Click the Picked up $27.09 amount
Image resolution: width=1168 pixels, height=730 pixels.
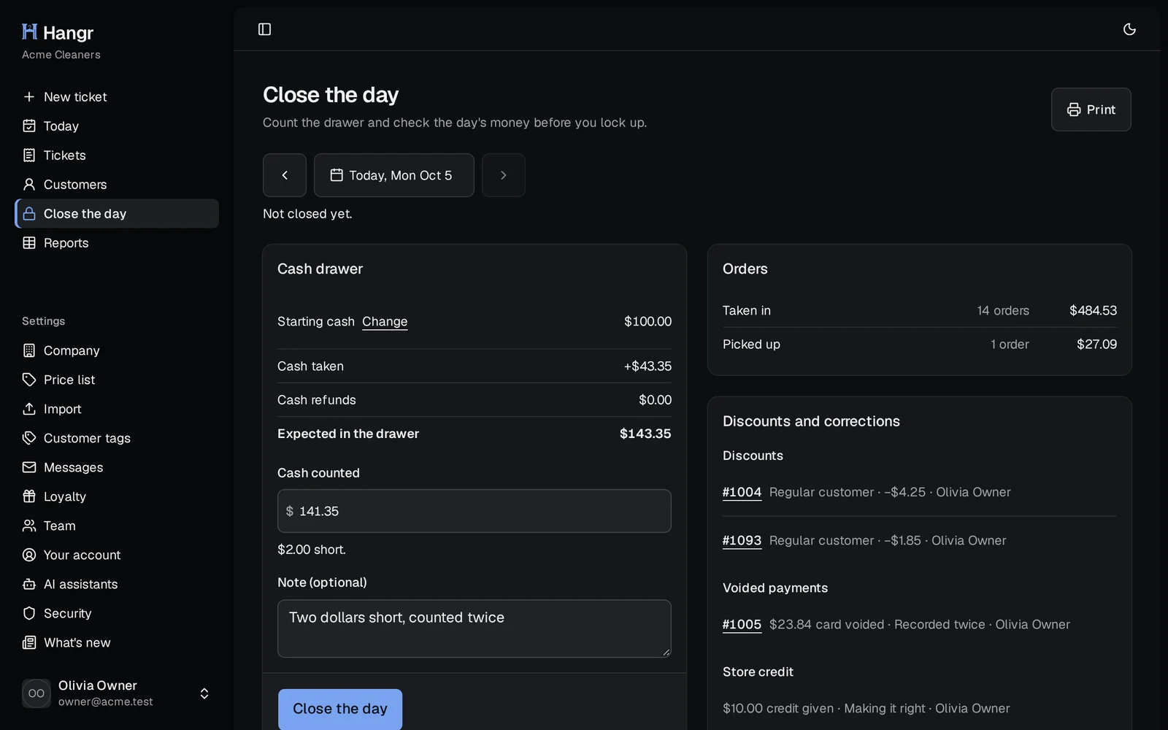(1096, 344)
